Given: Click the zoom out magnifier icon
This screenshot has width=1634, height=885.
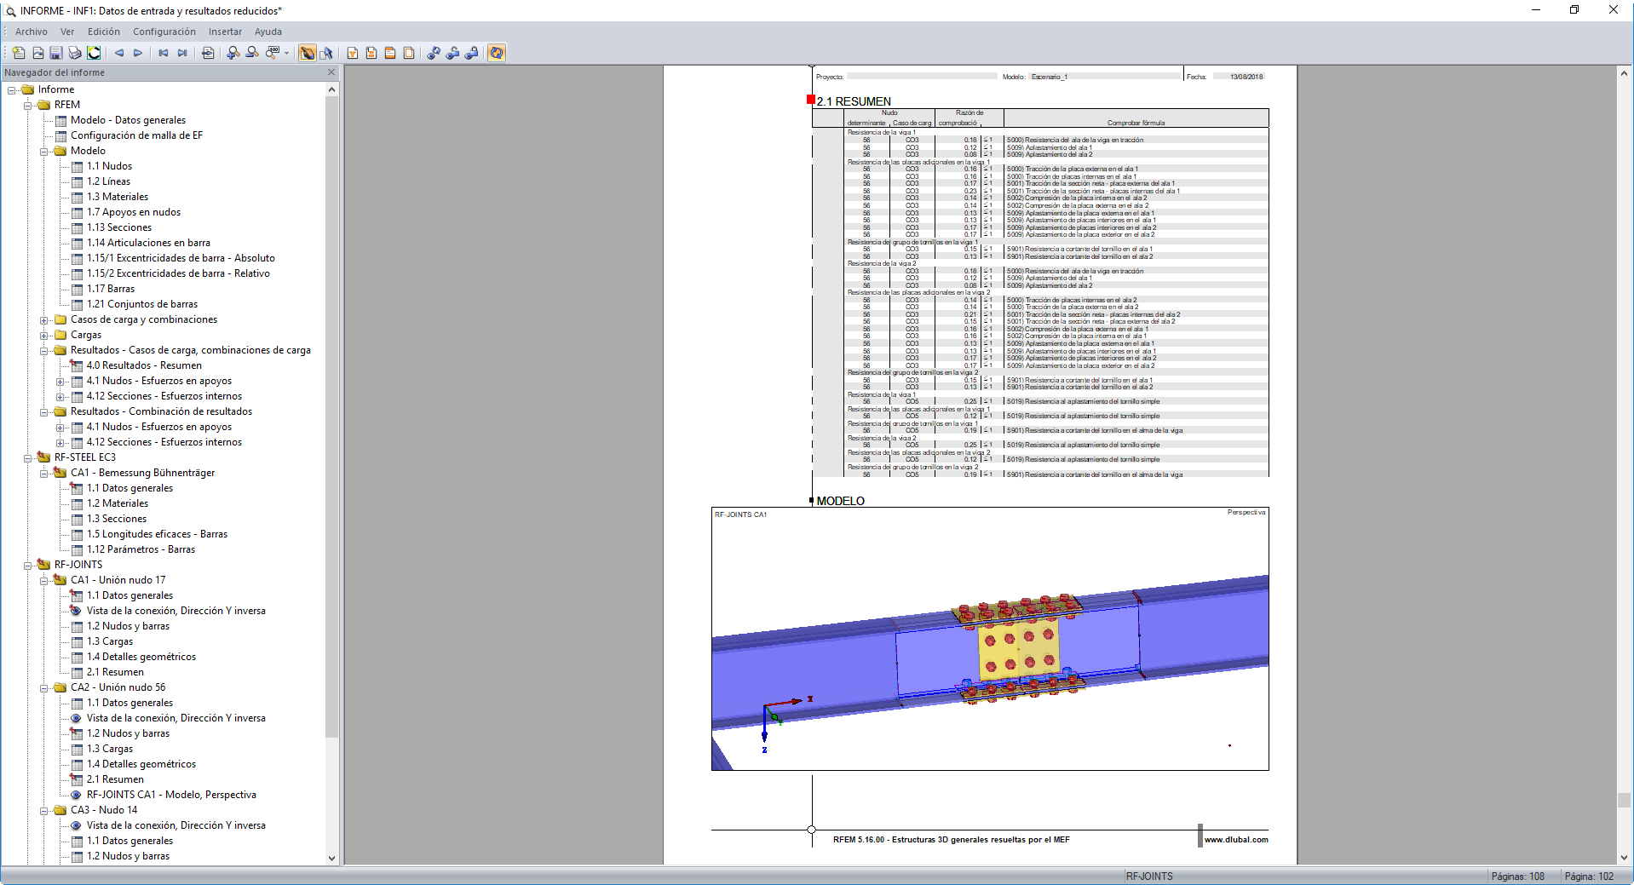Looking at the screenshot, I should [x=252, y=53].
